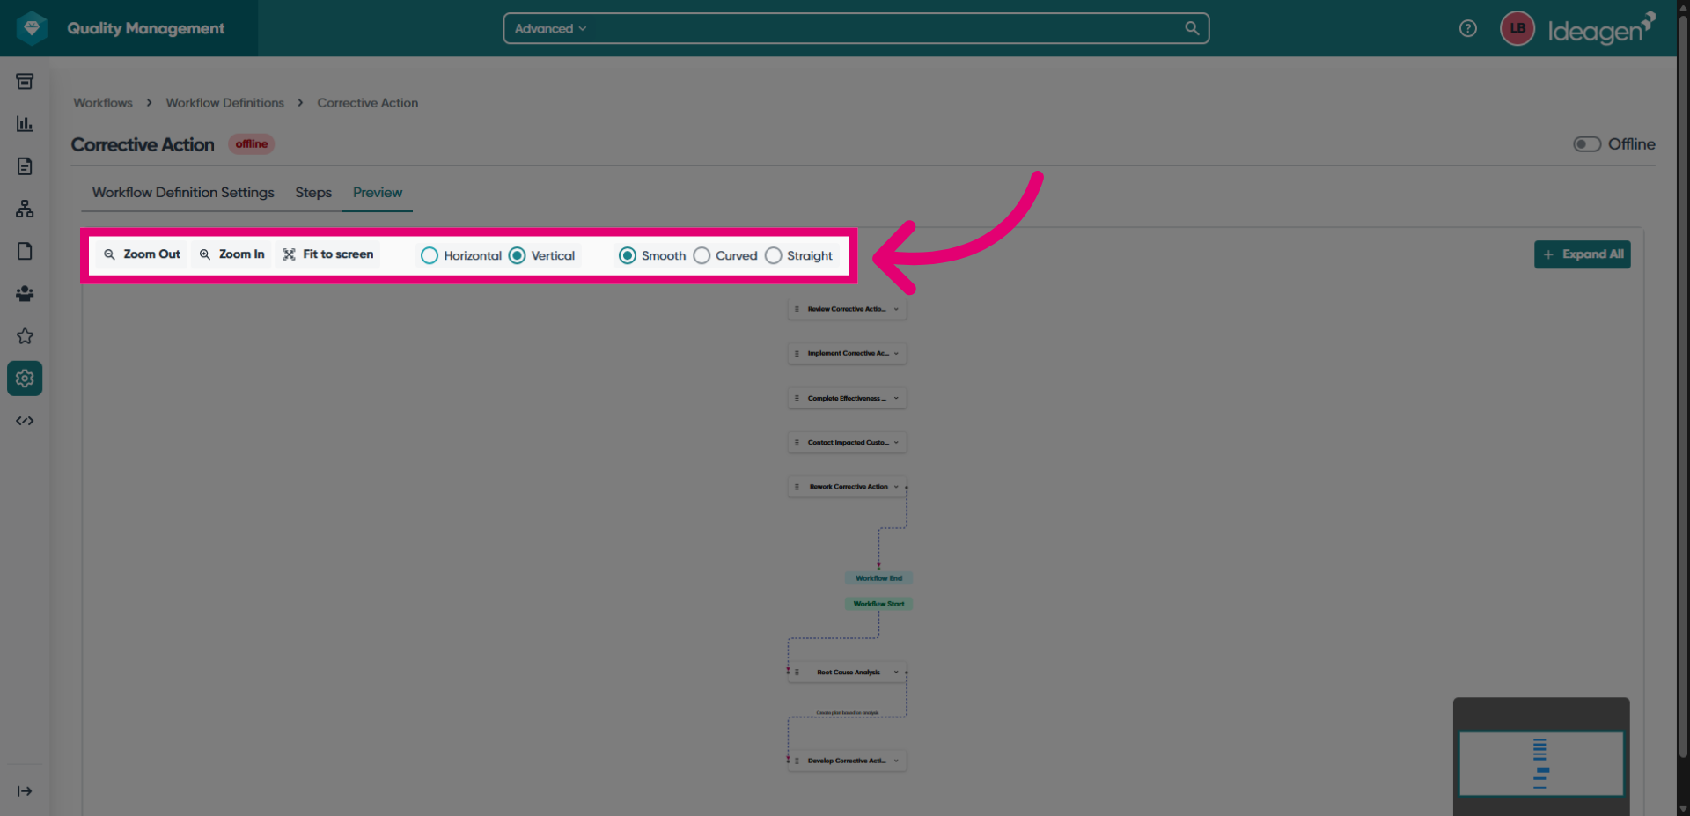Open the archive box sidebar icon
The height and width of the screenshot is (816, 1690).
pos(25,81)
